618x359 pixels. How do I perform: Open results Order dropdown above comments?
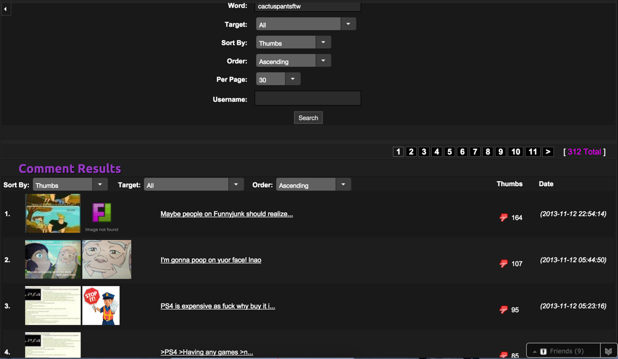click(314, 185)
